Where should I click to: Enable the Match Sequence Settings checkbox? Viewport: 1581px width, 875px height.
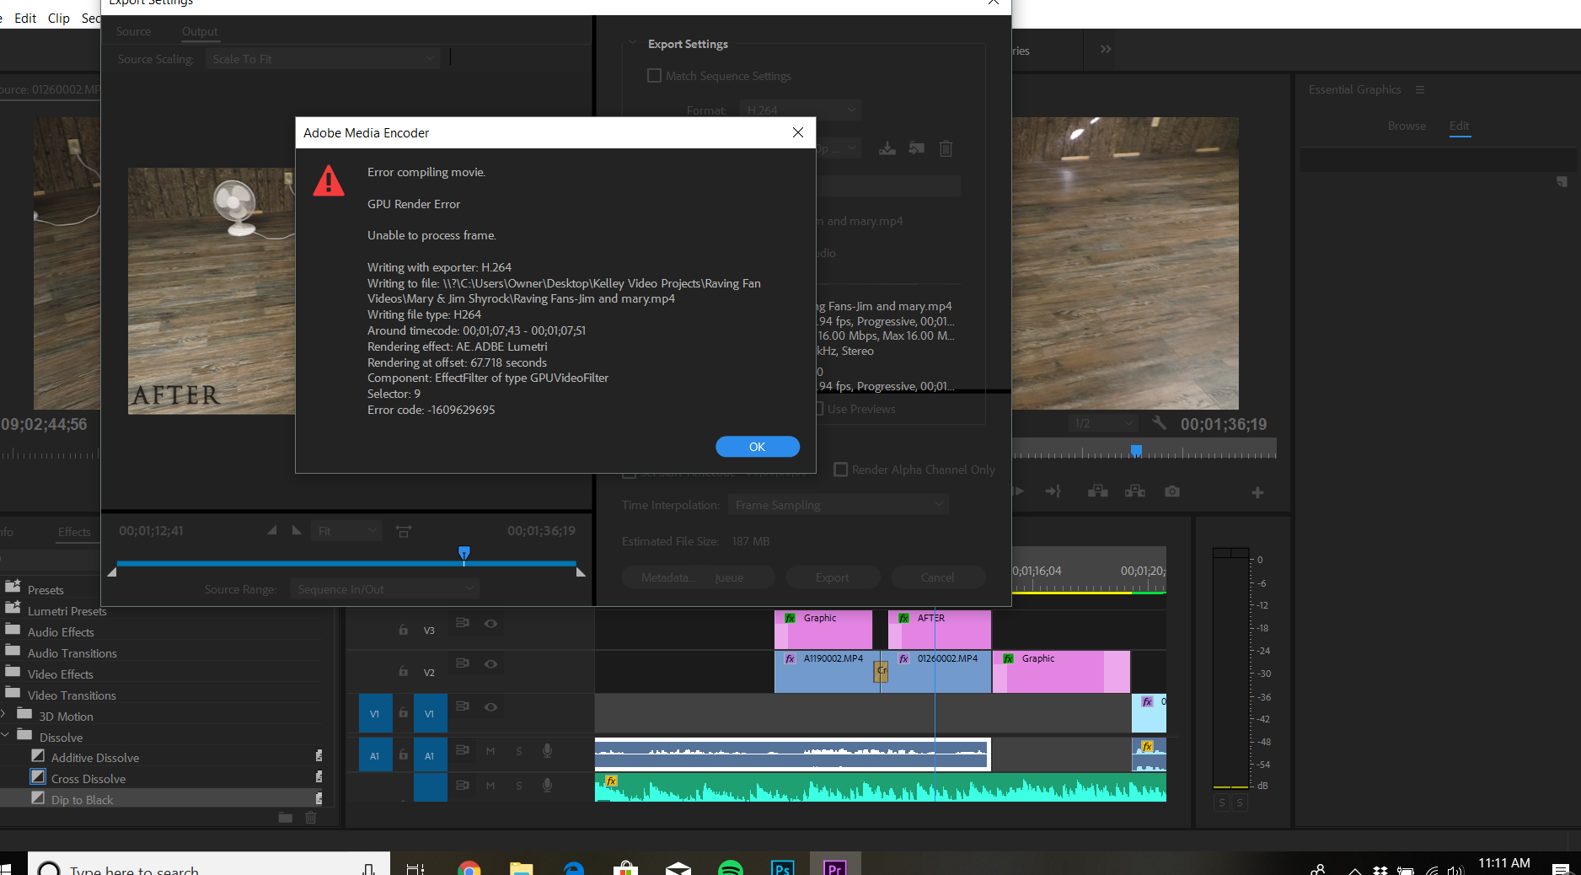(x=654, y=75)
